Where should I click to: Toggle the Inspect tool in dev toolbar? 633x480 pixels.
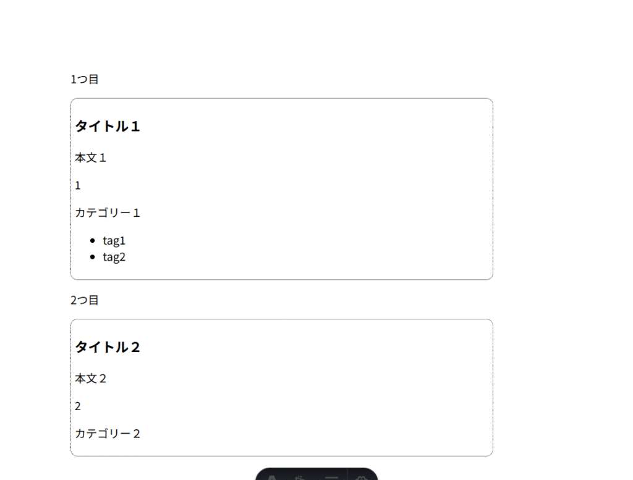302,477
